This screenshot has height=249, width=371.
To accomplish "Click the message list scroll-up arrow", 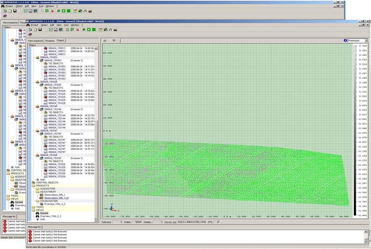I will pyautogui.click(x=366, y=231).
